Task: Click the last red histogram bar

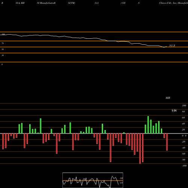Action: (167, 142)
